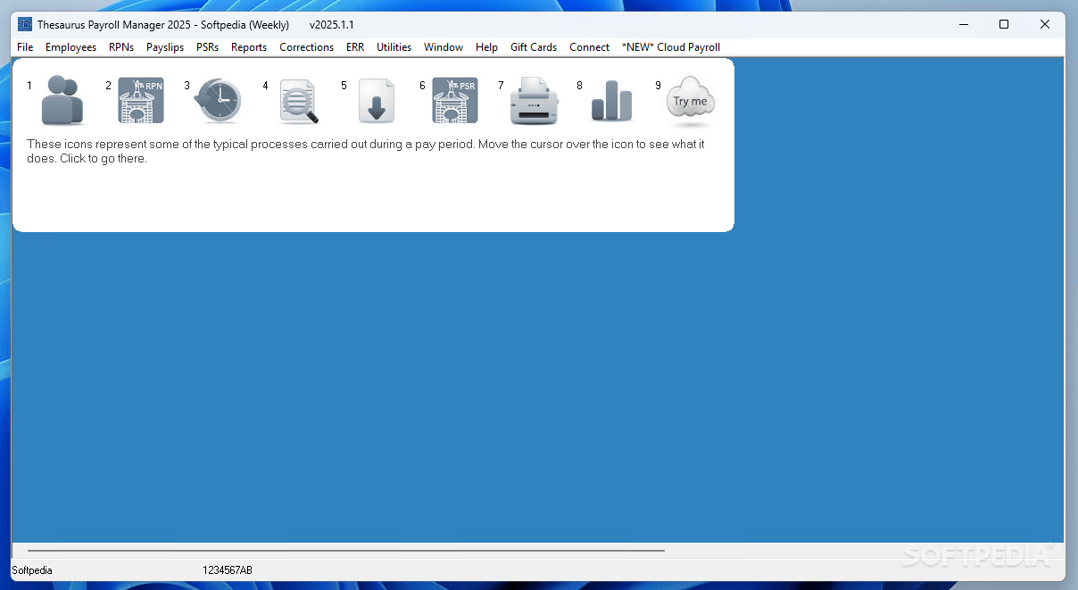
Task: Open the RPN retrieval icon
Action: [x=140, y=100]
